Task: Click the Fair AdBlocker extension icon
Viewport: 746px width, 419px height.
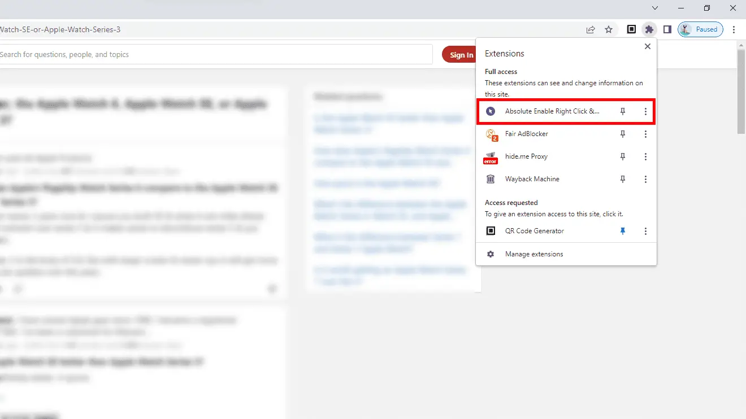Action: [x=491, y=134]
